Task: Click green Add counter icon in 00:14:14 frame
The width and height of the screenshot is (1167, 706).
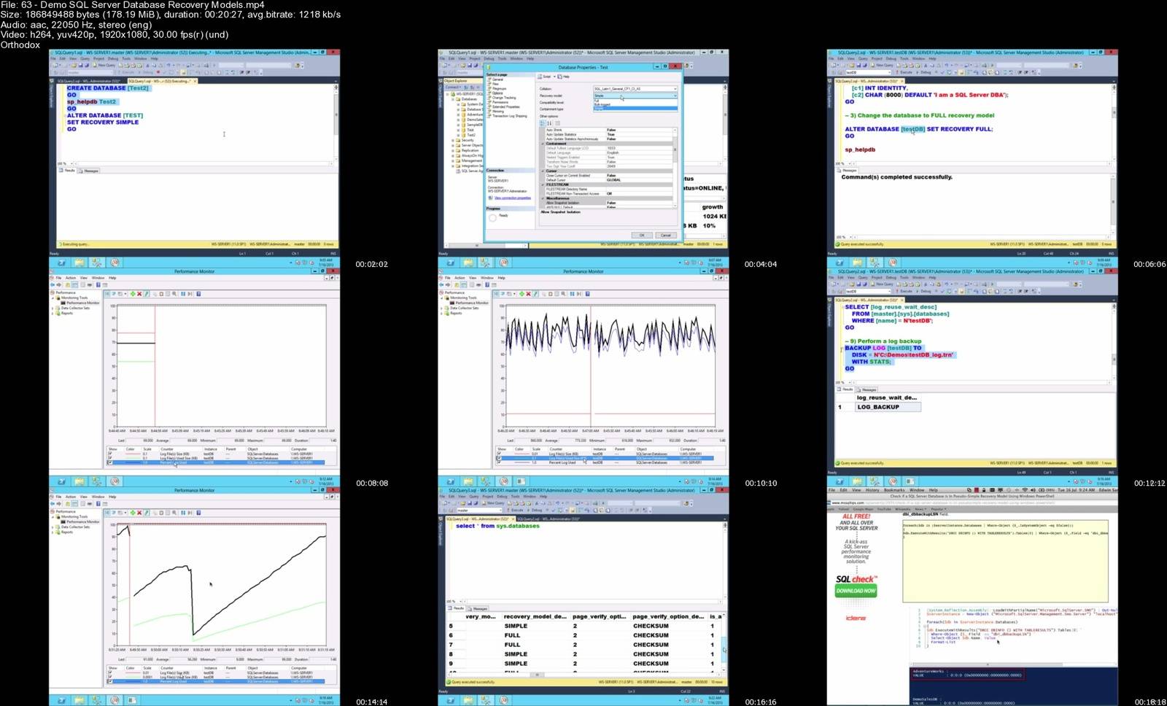Action: [x=133, y=513]
